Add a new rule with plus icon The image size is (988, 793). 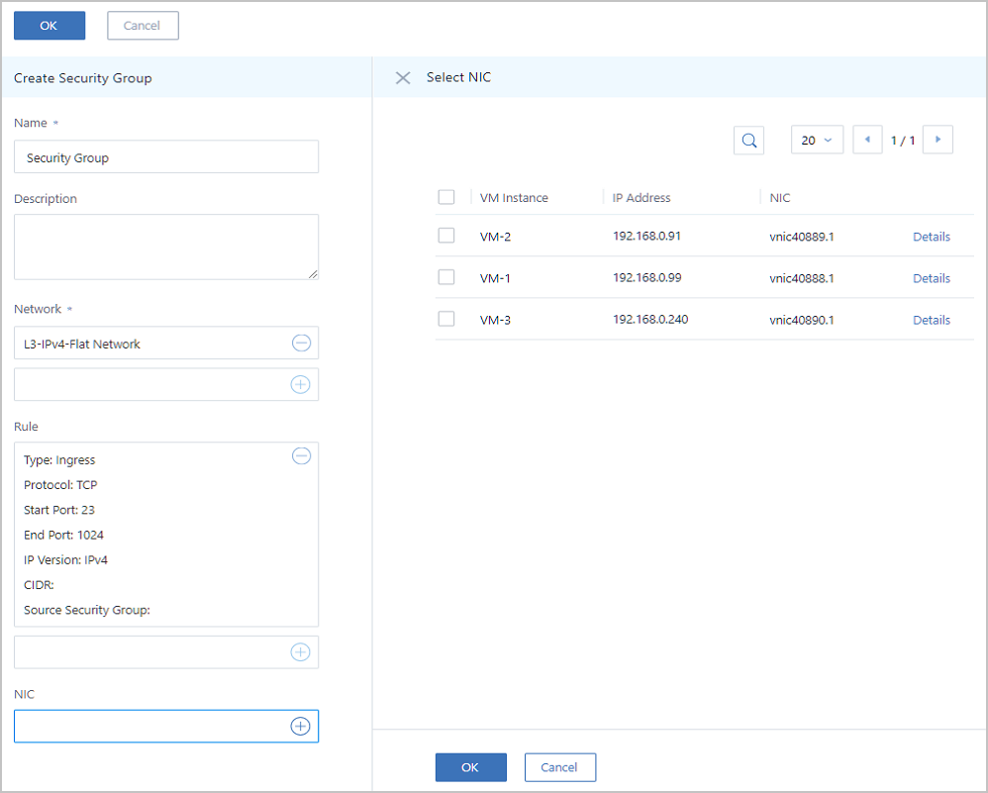301,652
